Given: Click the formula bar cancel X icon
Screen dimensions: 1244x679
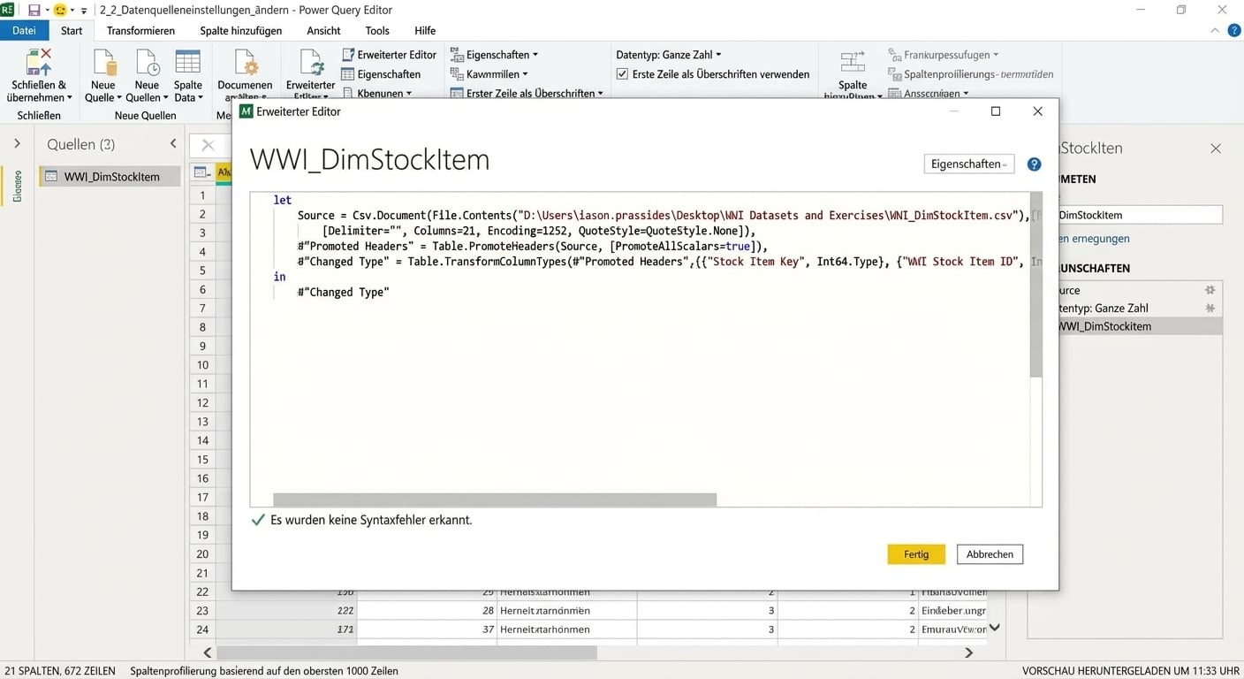Looking at the screenshot, I should click(208, 145).
